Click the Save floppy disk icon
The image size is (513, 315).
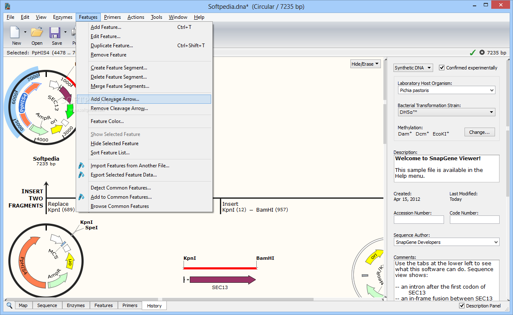[55, 33]
